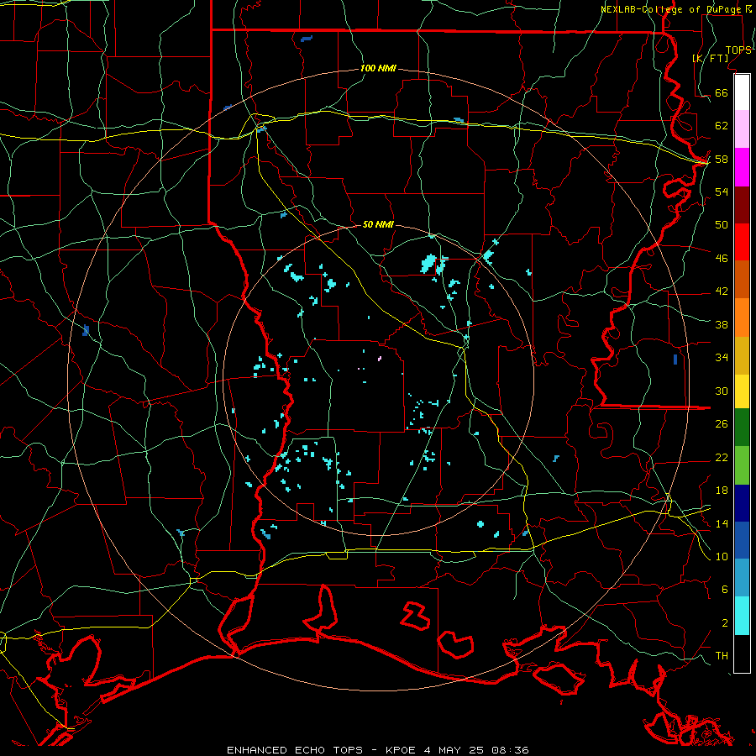
Task: Click the legend value '2'
Action: 724,623
